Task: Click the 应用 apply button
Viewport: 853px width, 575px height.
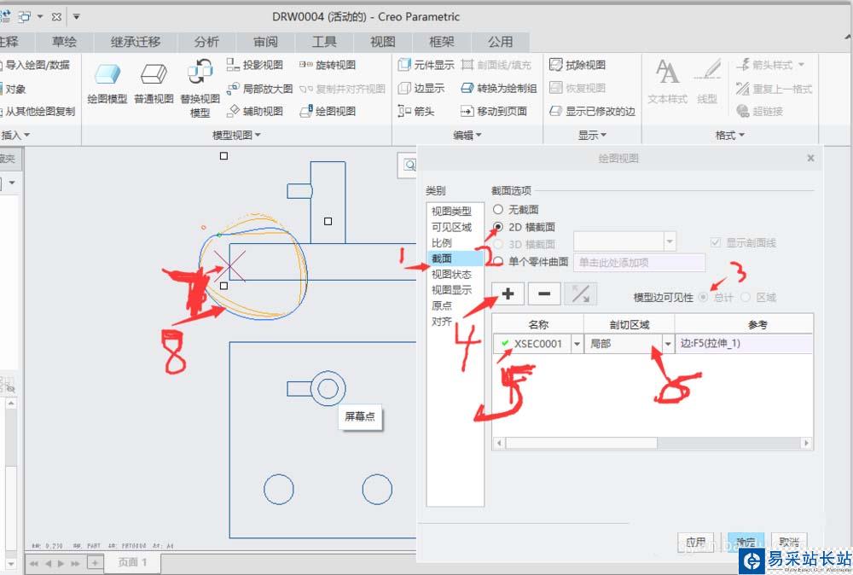Action: click(696, 542)
